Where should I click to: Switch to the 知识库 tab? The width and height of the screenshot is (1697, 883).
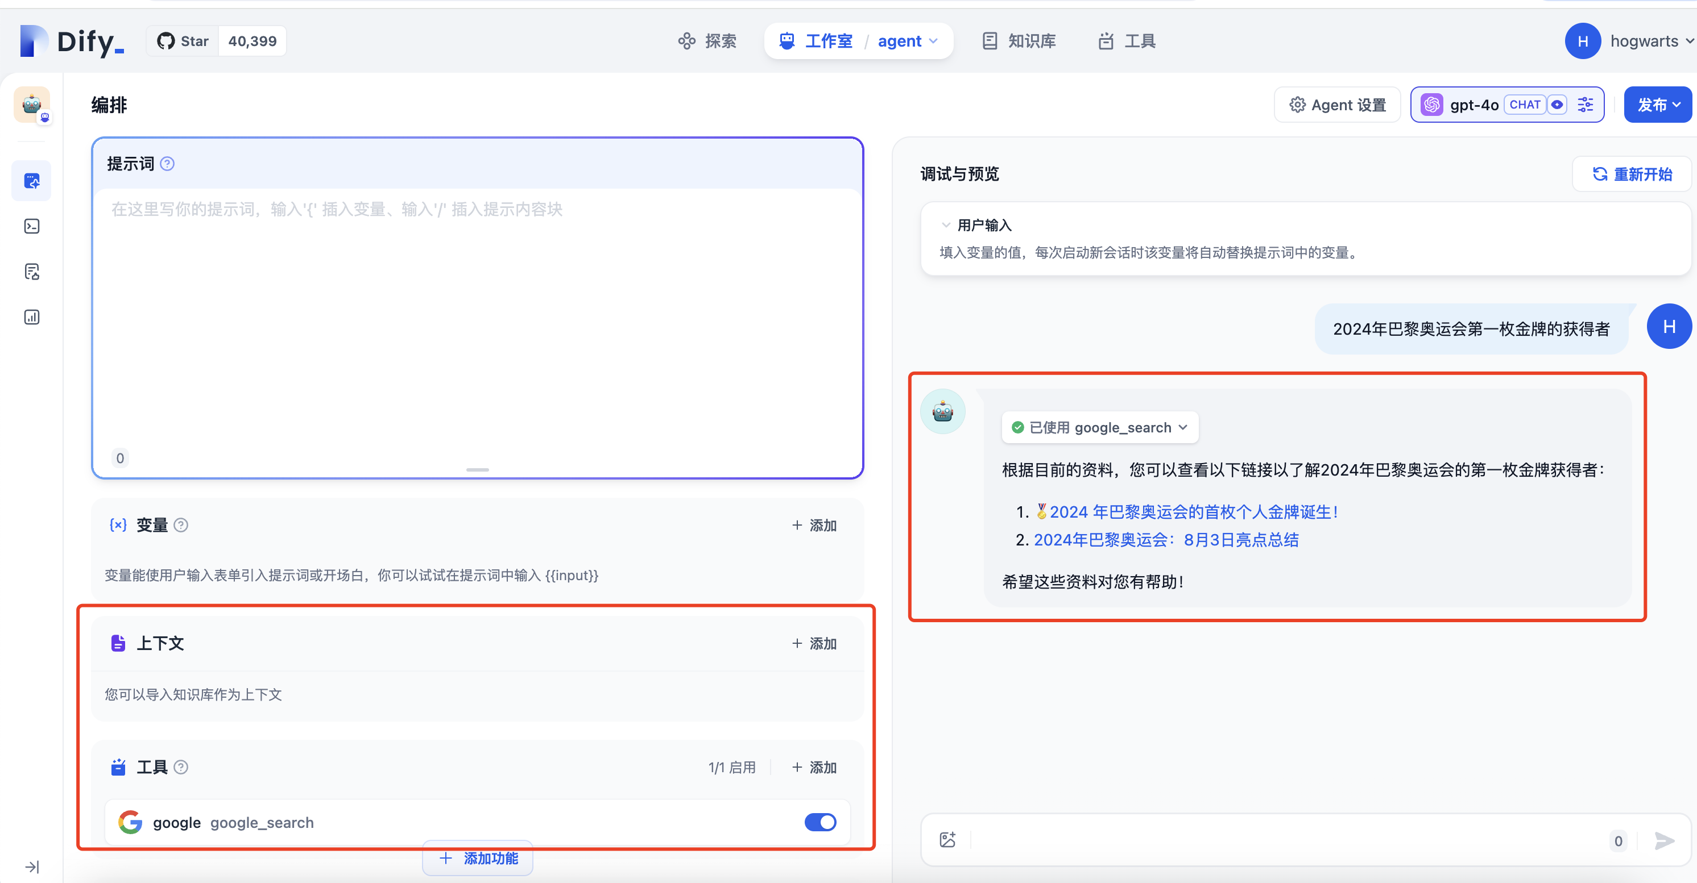1030,41
